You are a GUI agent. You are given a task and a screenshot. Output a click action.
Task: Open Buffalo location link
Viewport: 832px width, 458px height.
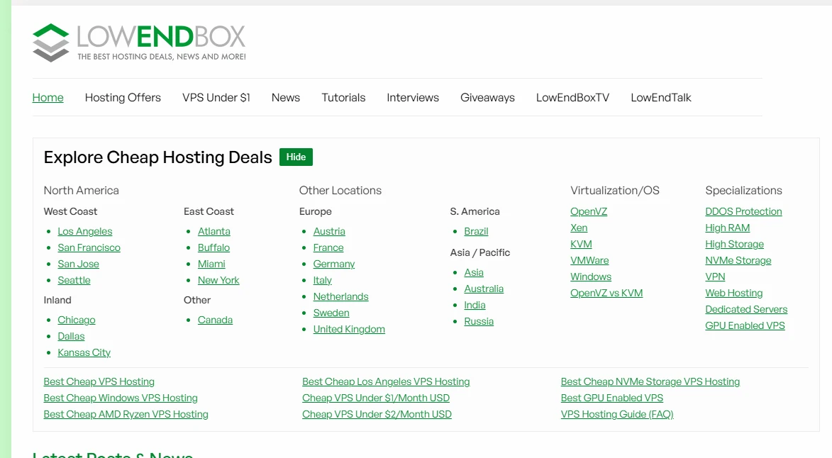pos(213,247)
